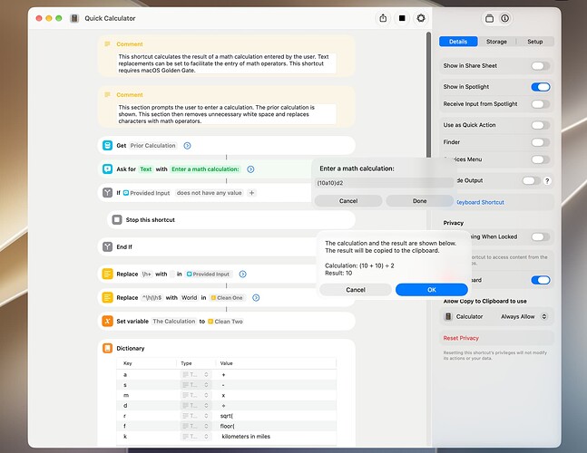This screenshot has height=453, width=587.
Task: Click the Reset Privacy link
Action: [461, 338]
